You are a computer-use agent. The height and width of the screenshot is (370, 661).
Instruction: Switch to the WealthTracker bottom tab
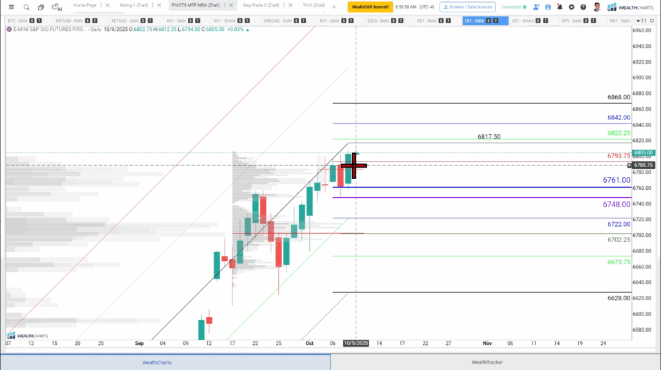pos(496,362)
